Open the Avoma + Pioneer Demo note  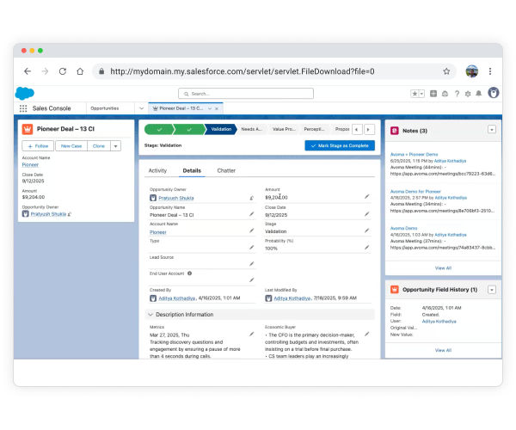click(x=414, y=154)
